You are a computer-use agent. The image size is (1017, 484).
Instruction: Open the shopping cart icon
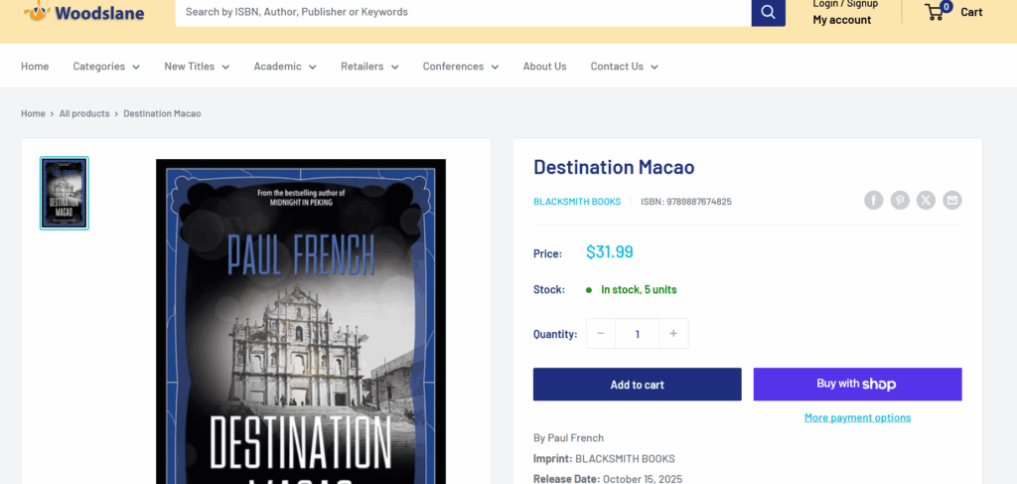pyautogui.click(x=935, y=12)
